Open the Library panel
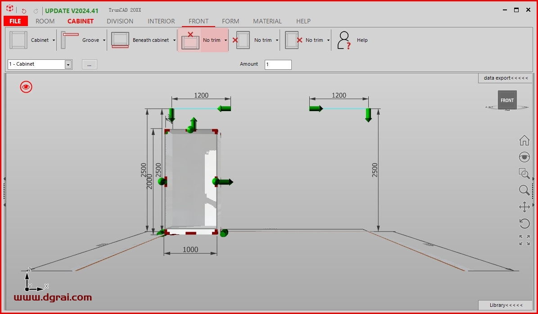Image resolution: width=538 pixels, height=314 pixels. [506, 305]
